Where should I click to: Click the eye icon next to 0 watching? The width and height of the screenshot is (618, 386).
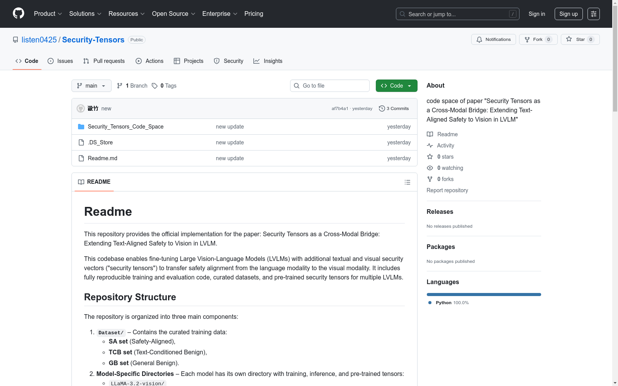(430, 168)
